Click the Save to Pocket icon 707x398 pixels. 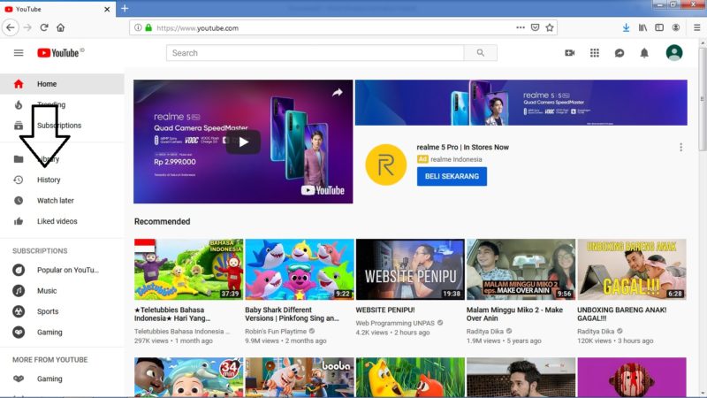coord(535,27)
